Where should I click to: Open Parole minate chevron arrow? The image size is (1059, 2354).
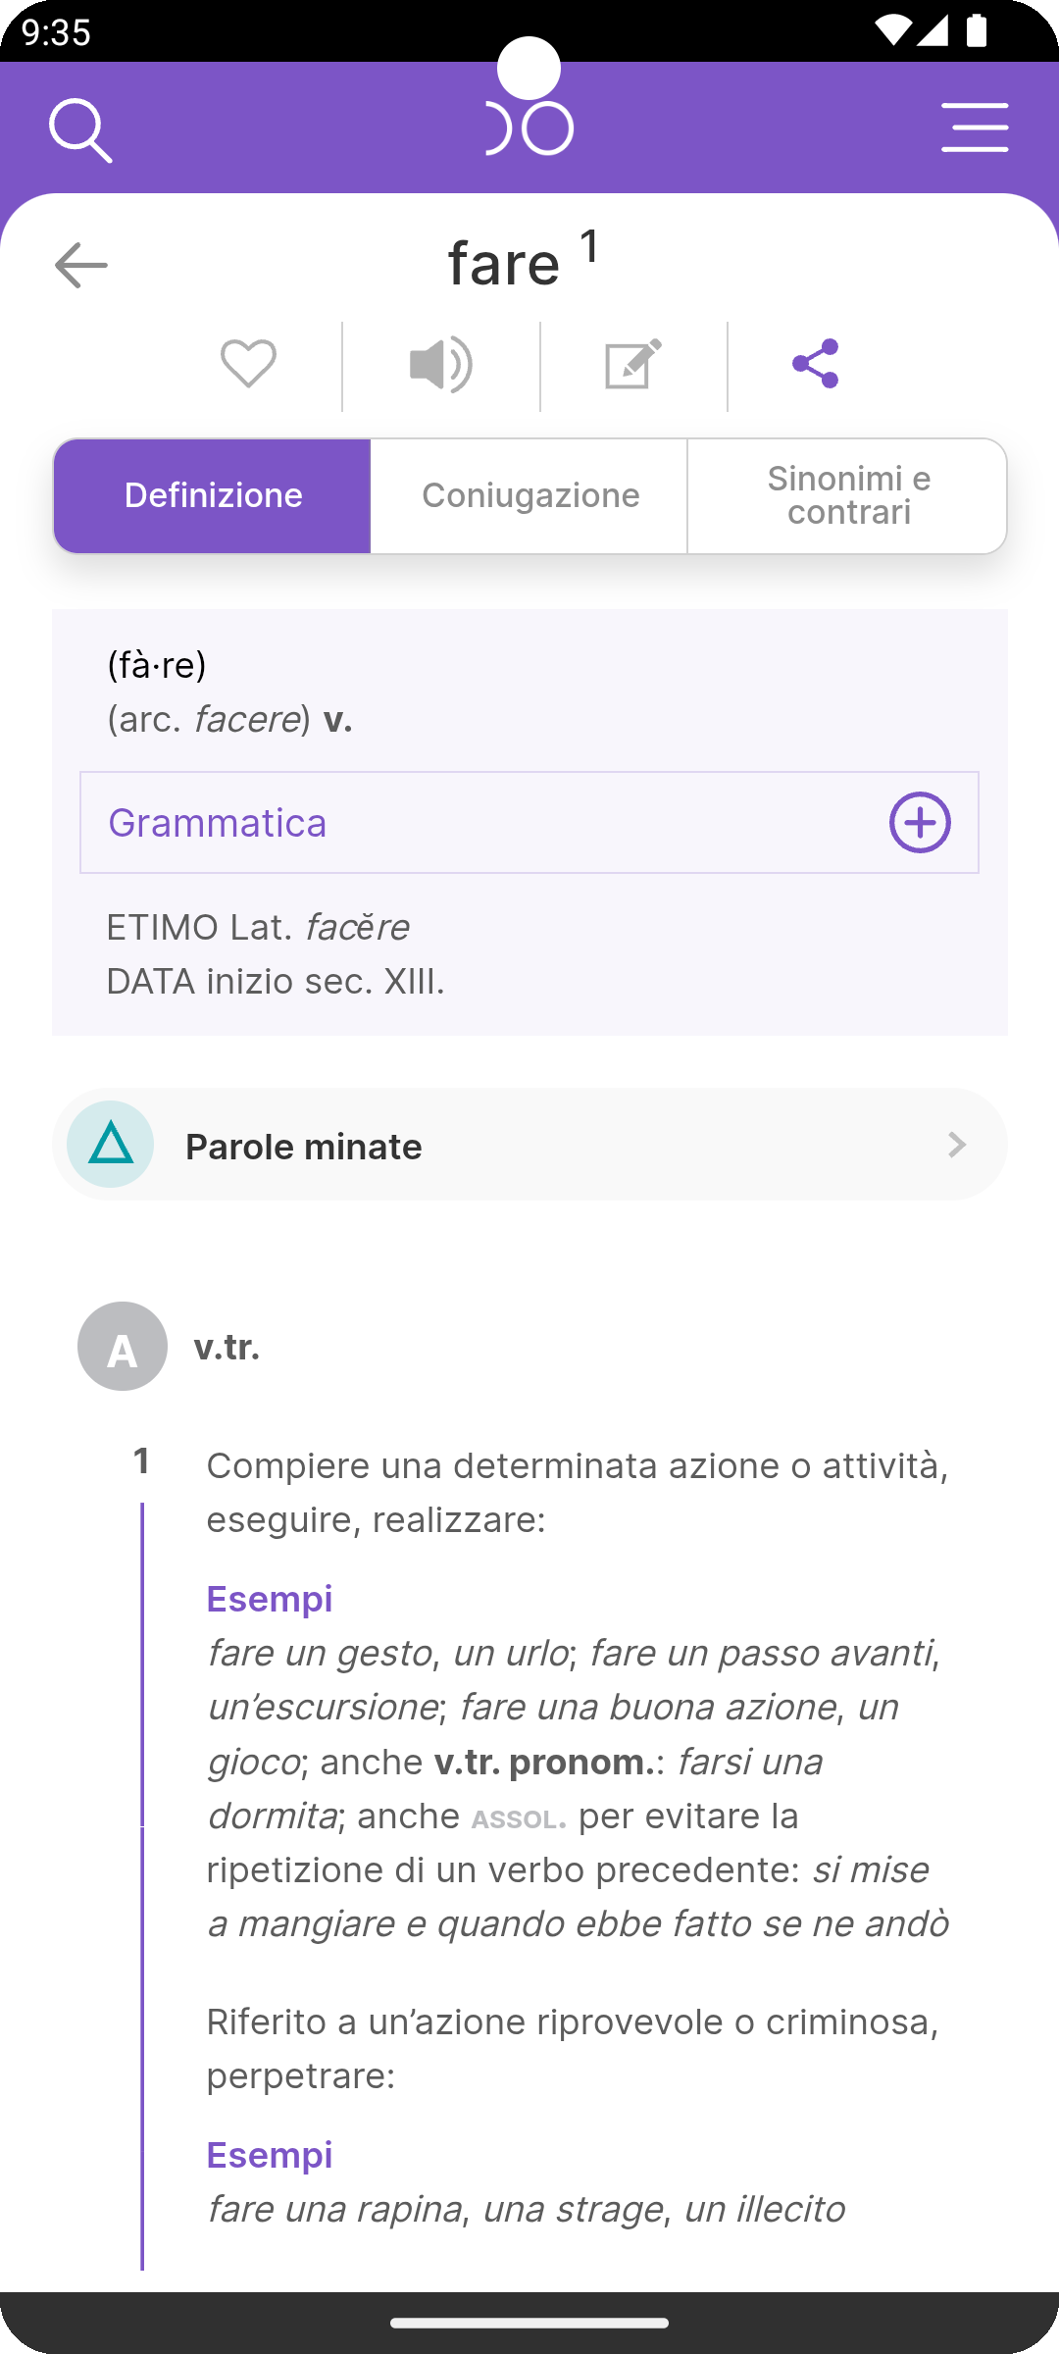coord(956,1145)
